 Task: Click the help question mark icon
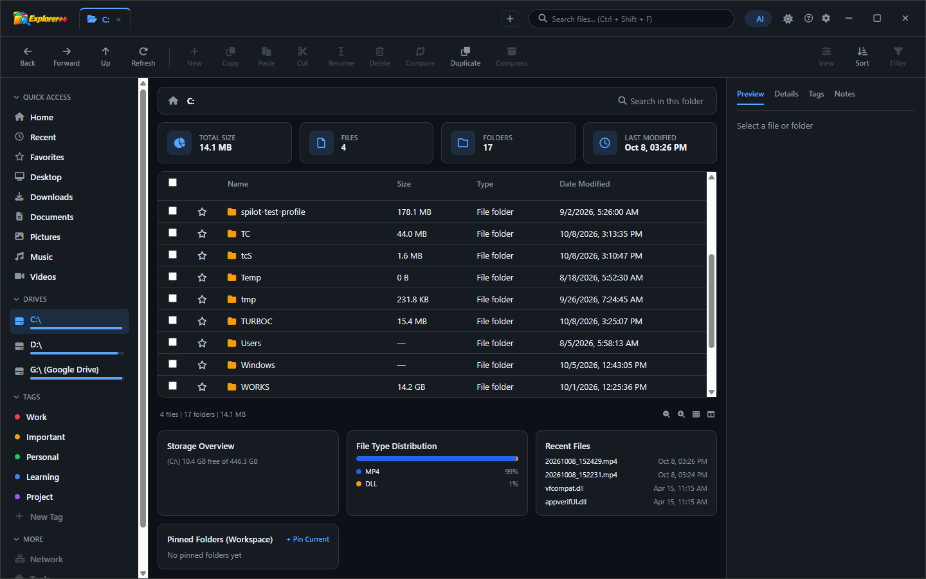808,19
